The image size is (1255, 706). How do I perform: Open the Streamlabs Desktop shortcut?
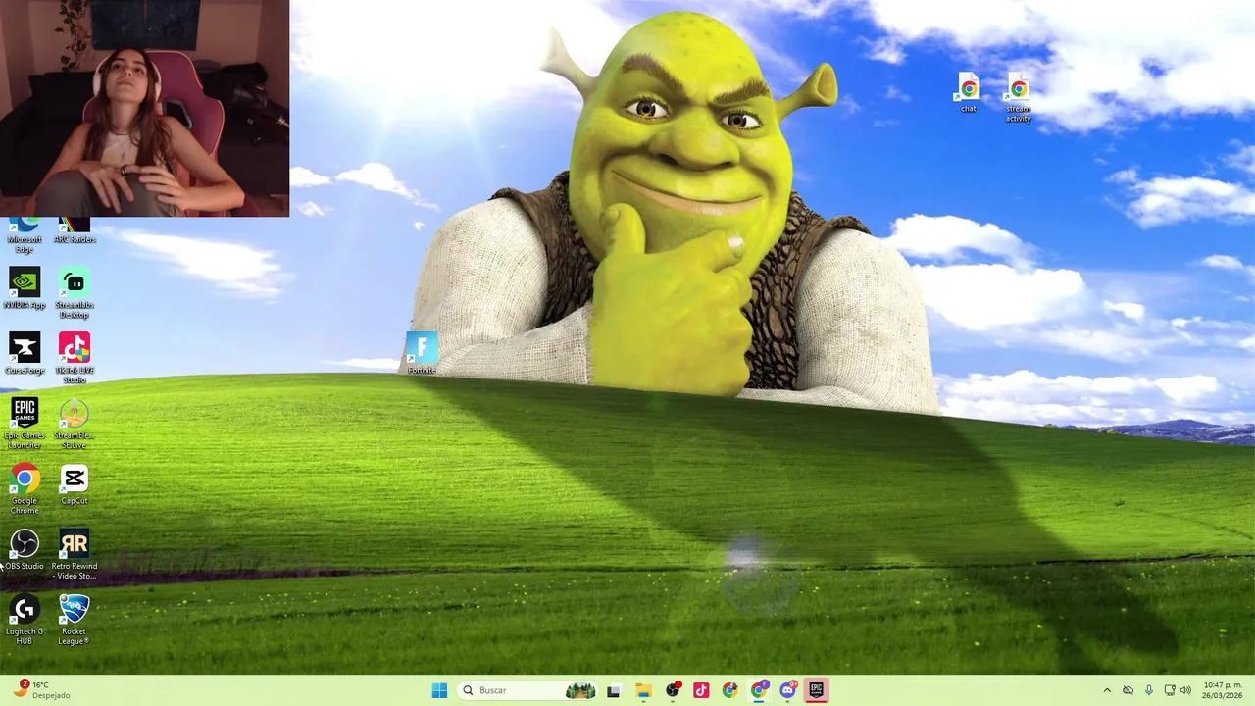tap(75, 292)
